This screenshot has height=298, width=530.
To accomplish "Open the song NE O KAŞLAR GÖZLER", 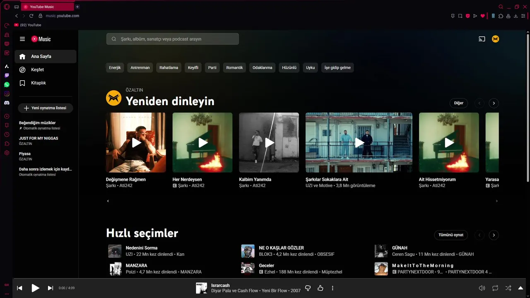I will pos(281,248).
